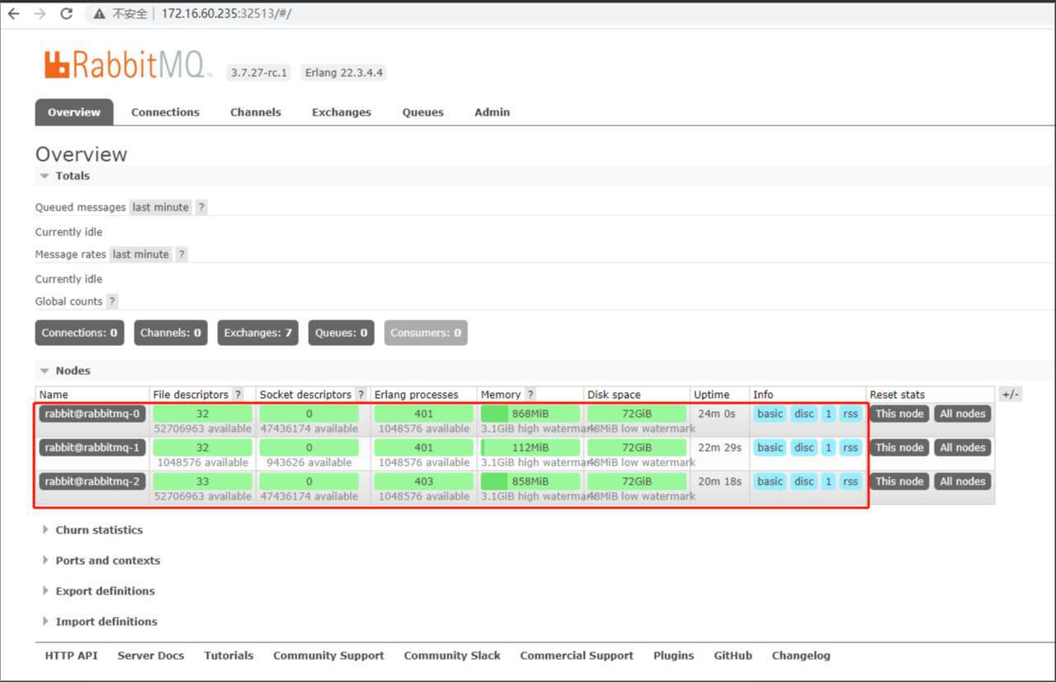Open node rabbit@rabbitmq-2

92,481
